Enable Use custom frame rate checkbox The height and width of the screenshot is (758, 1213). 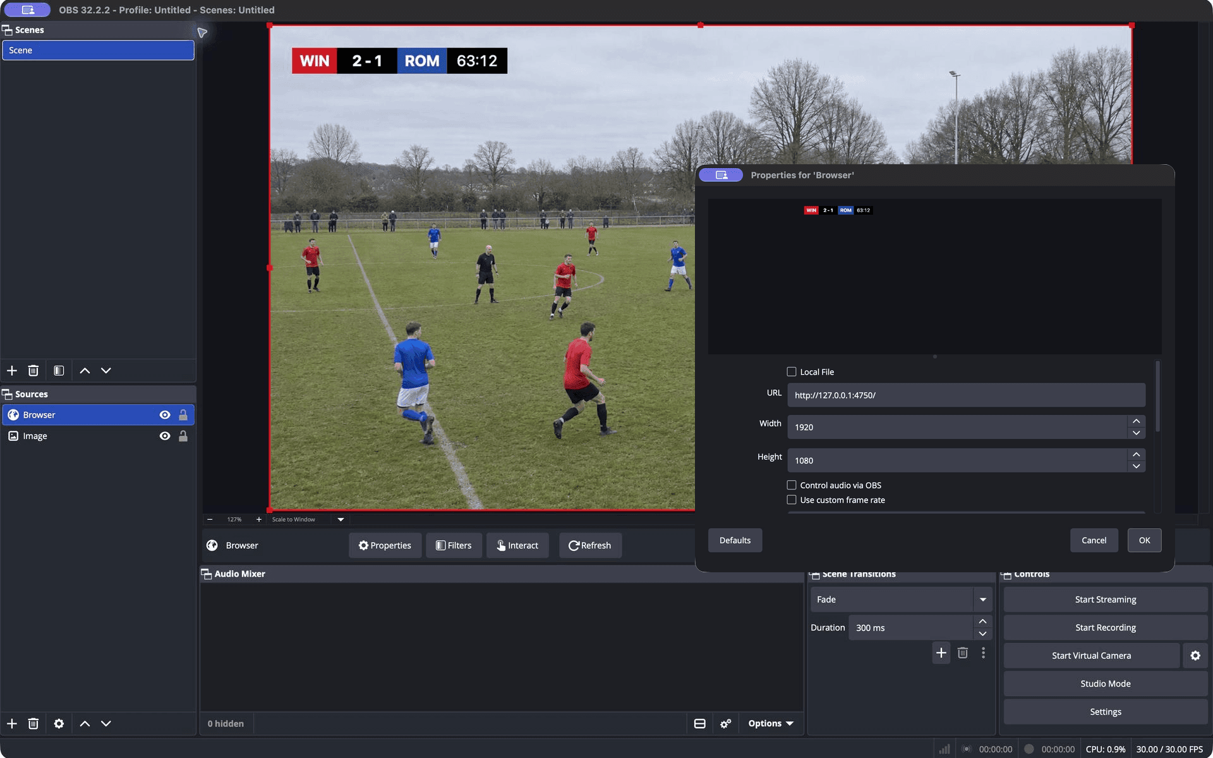(792, 500)
